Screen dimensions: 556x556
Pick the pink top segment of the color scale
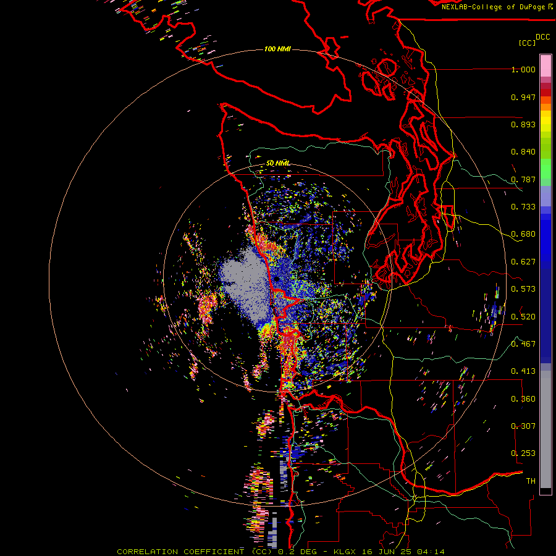point(545,65)
